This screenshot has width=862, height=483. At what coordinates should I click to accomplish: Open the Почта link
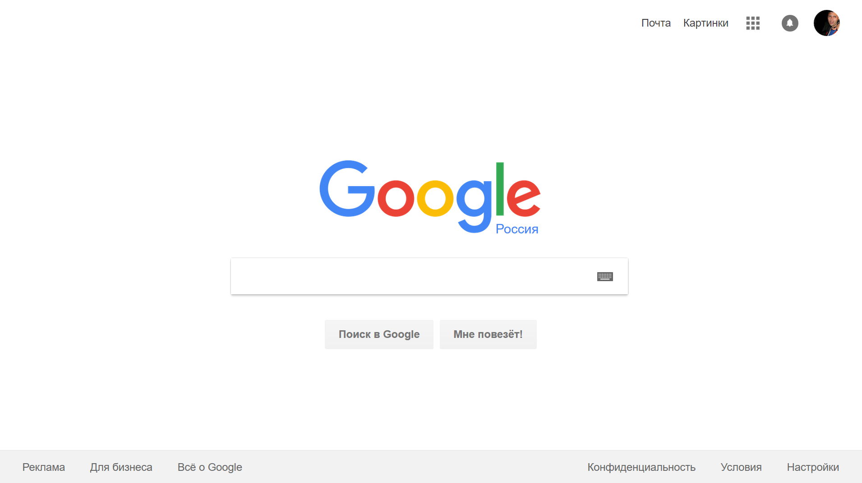point(656,23)
